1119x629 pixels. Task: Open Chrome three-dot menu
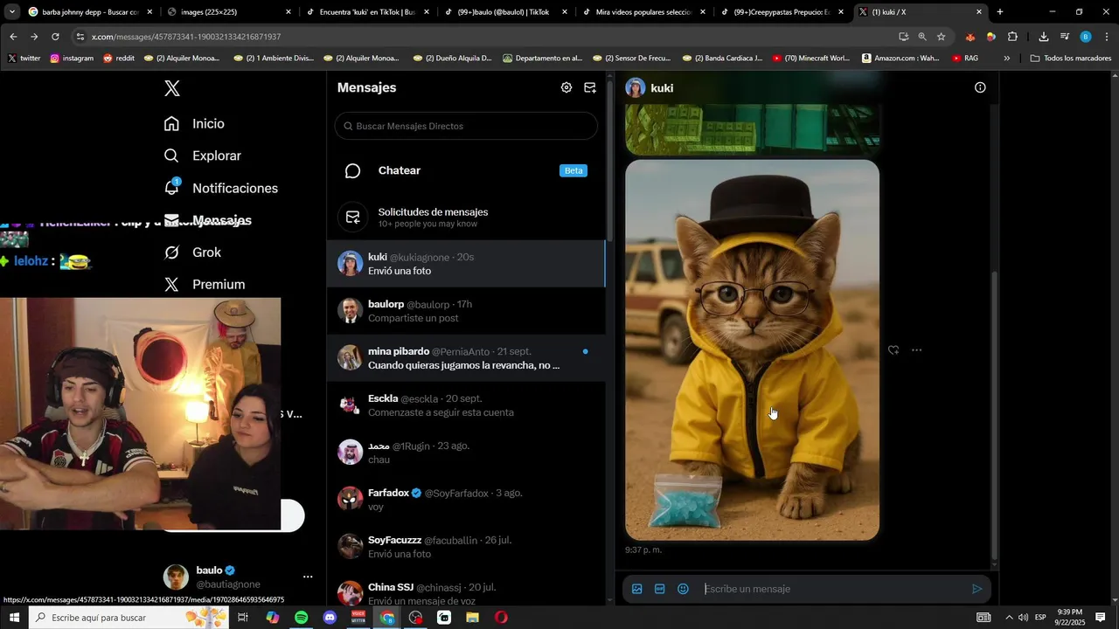click(x=1107, y=37)
